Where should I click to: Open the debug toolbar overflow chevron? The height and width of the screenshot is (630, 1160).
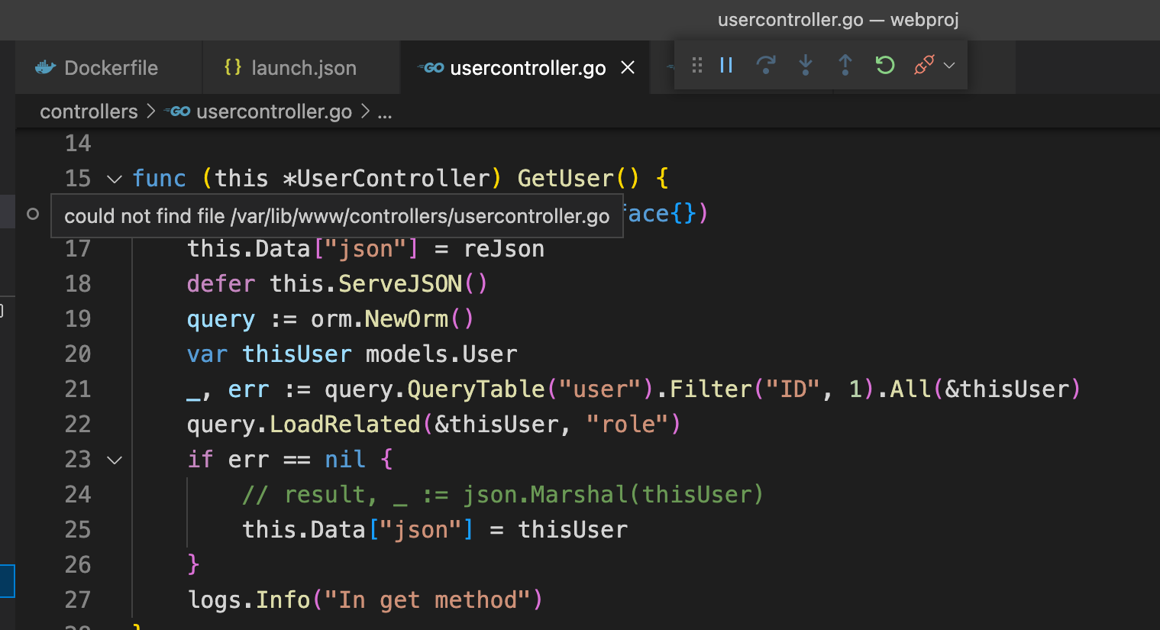tap(949, 67)
